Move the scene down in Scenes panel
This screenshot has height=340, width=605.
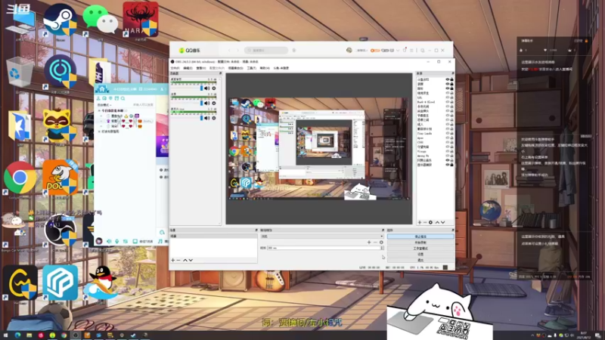pos(191,260)
